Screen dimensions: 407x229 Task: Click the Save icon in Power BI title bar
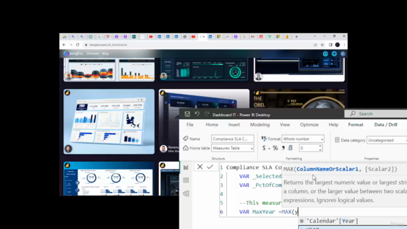click(x=187, y=114)
